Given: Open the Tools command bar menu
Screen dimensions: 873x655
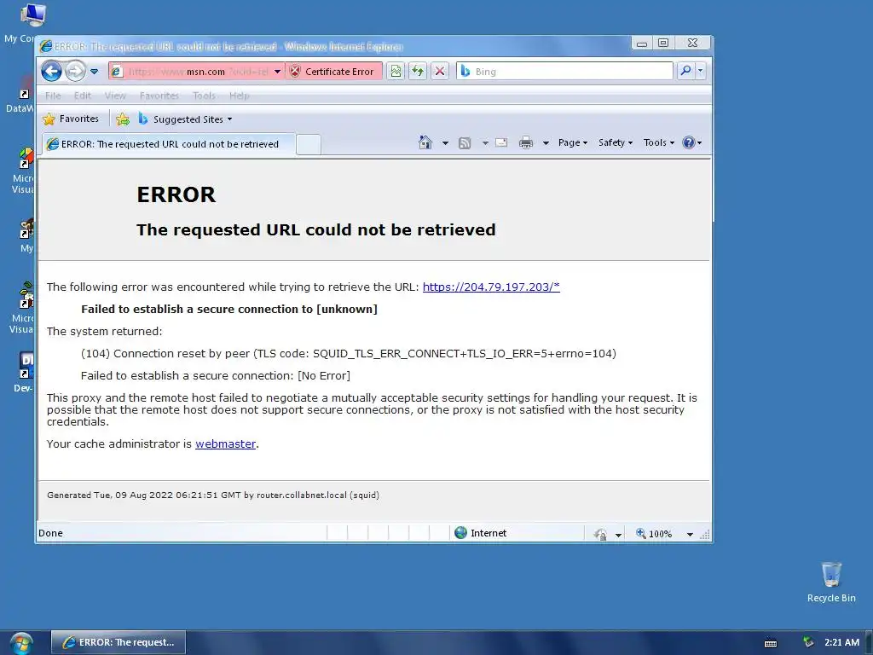Looking at the screenshot, I should [659, 142].
